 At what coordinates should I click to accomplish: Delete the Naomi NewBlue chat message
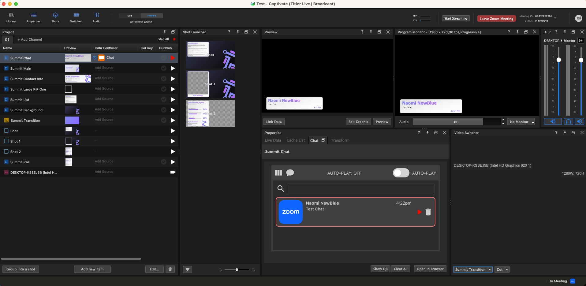pyautogui.click(x=428, y=212)
